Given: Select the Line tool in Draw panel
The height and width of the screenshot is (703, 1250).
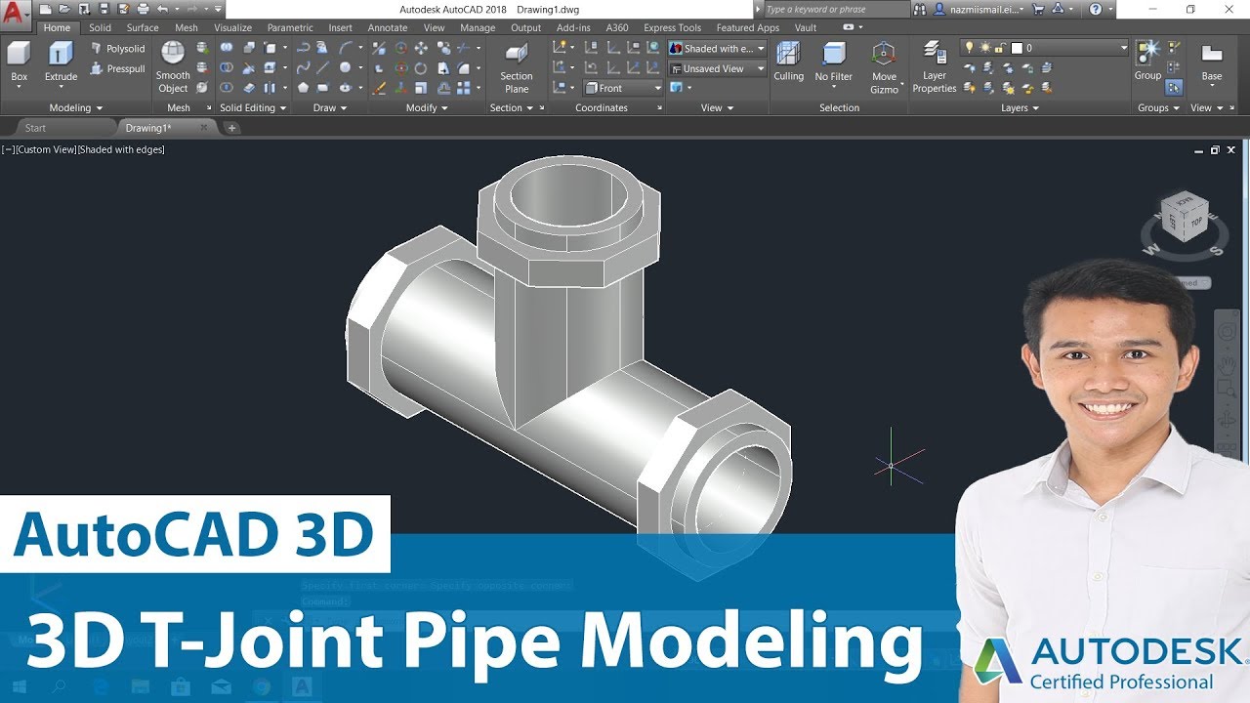Looking at the screenshot, I should click(x=323, y=68).
